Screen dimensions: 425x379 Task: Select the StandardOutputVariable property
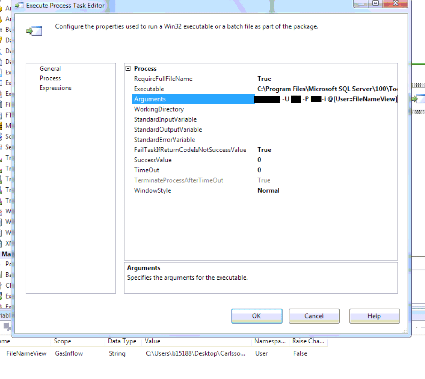(x=168, y=130)
